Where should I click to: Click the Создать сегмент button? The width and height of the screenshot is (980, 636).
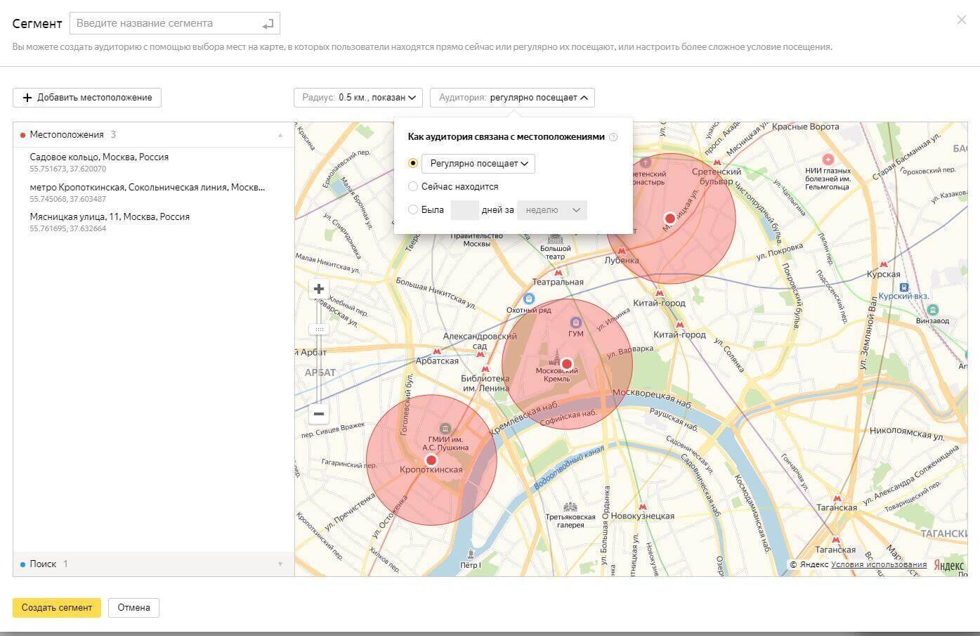(x=57, y=607)
